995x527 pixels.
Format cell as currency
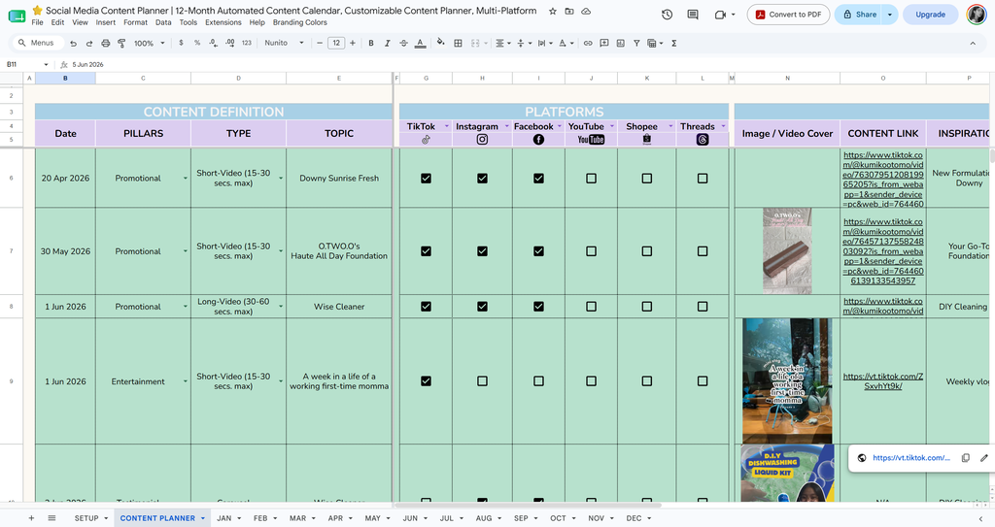(181, 43)
